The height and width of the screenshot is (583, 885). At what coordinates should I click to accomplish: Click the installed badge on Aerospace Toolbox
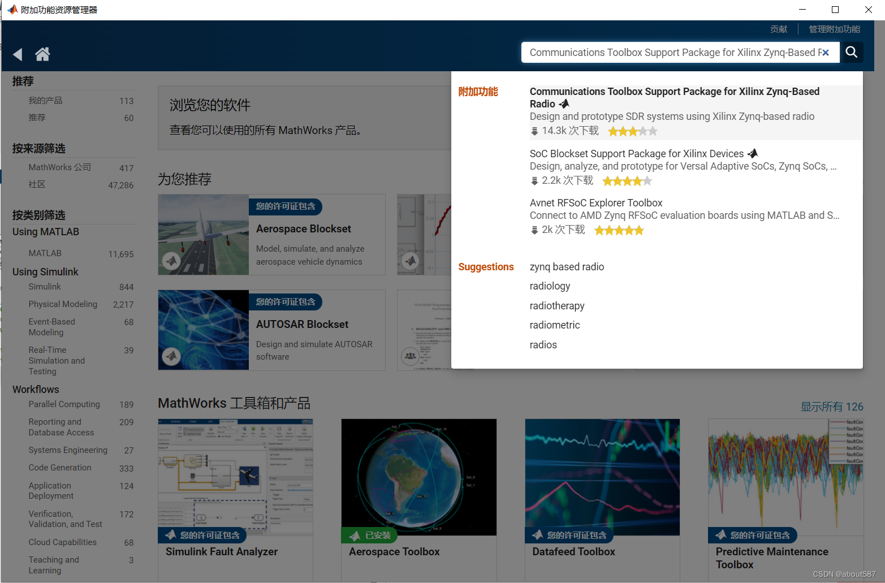tap(370, 535)
